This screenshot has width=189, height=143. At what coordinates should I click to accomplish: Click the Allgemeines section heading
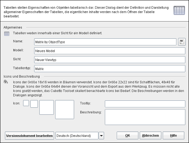(x=13, y=27)
